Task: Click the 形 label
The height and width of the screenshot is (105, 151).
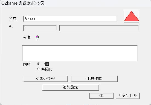Action: 11,27
